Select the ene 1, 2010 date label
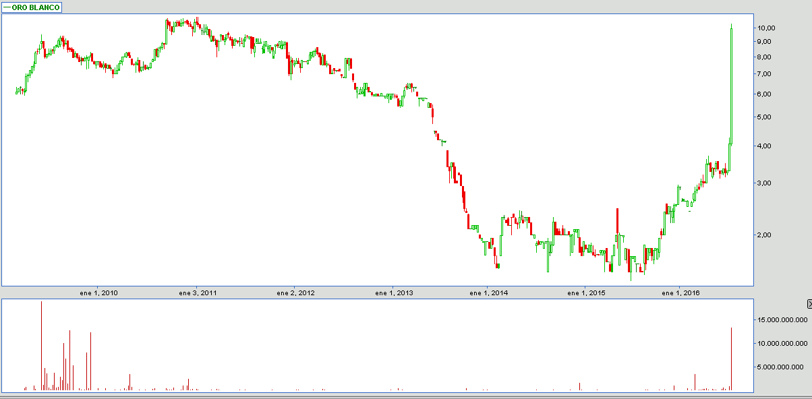812x399 pixels. point(99,293)
